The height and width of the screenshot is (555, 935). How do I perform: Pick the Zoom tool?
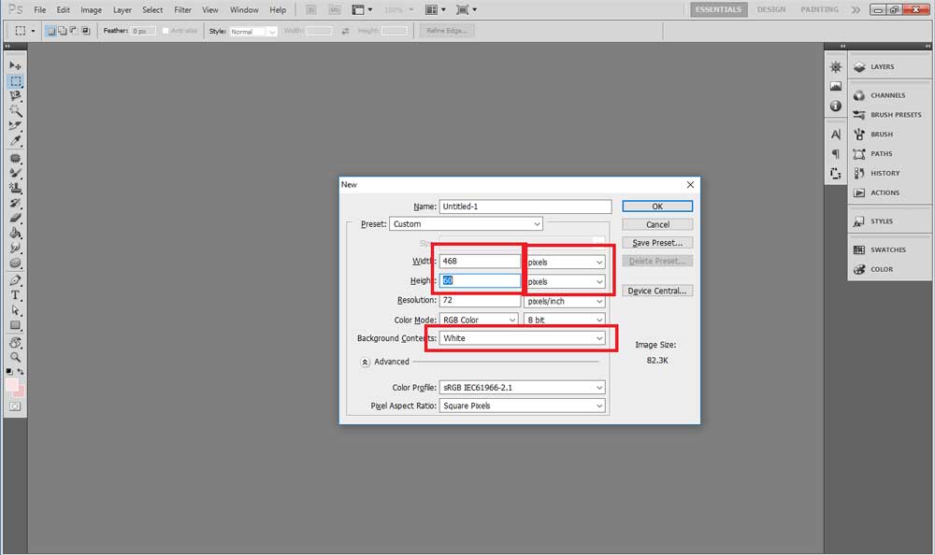(x=15, y=357)
